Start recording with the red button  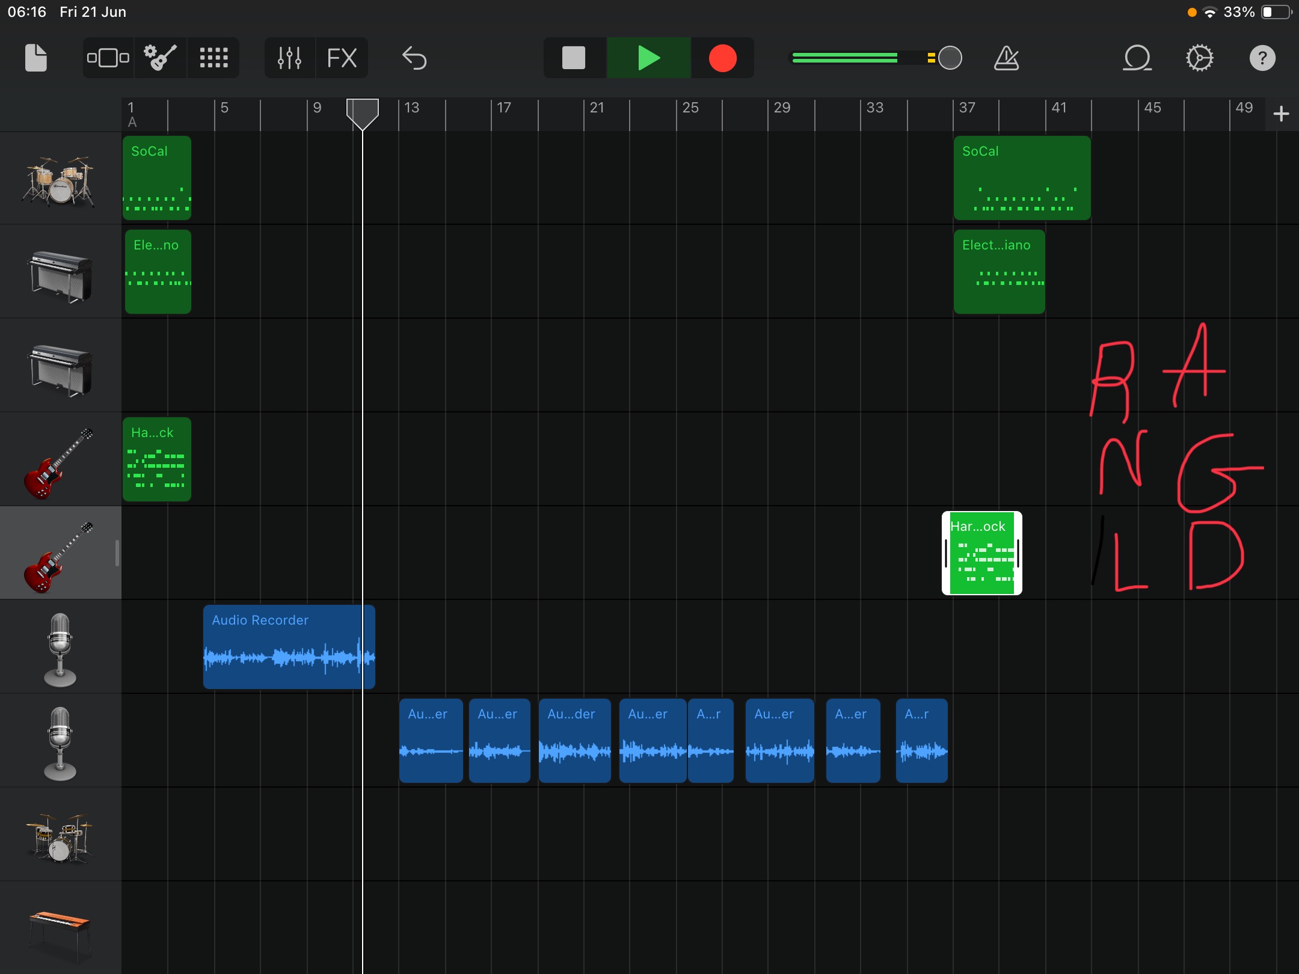click(722, 58)
